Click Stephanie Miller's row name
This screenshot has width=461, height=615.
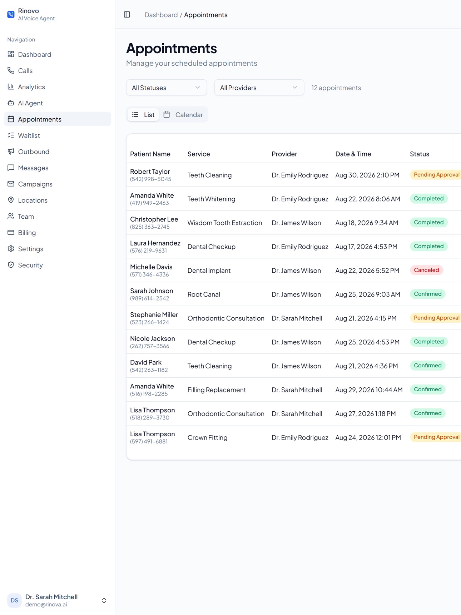[154, 314]
